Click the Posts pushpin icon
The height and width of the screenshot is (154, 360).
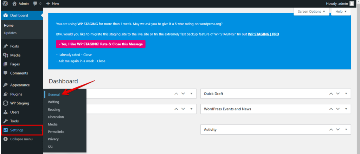click(x=6, y=46)
